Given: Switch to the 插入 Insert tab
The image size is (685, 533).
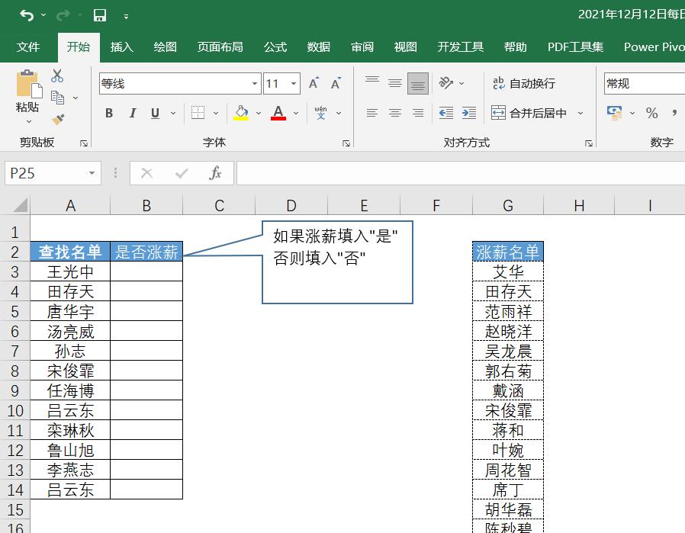Looking at the screenshot, I should pyautogui.click(x=121, y=47).
